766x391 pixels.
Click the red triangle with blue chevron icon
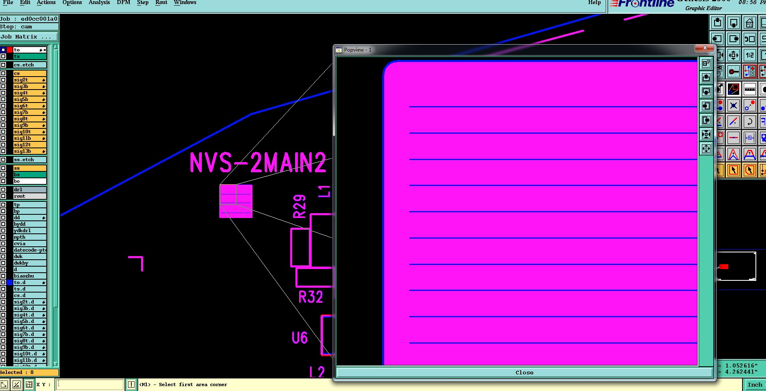coord(734,154)
